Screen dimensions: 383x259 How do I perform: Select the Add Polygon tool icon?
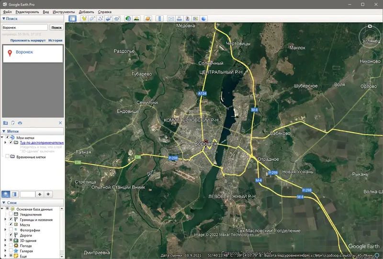tap(92, 19)
